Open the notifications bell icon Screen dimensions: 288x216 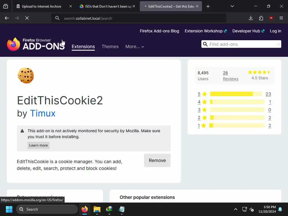pos(280,209)
